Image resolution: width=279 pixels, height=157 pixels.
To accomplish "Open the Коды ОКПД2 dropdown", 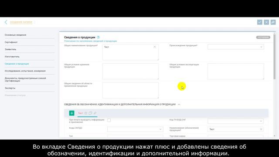I will tap(135, 129).
